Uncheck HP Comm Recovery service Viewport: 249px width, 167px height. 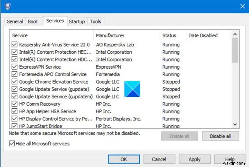[15, 104]
